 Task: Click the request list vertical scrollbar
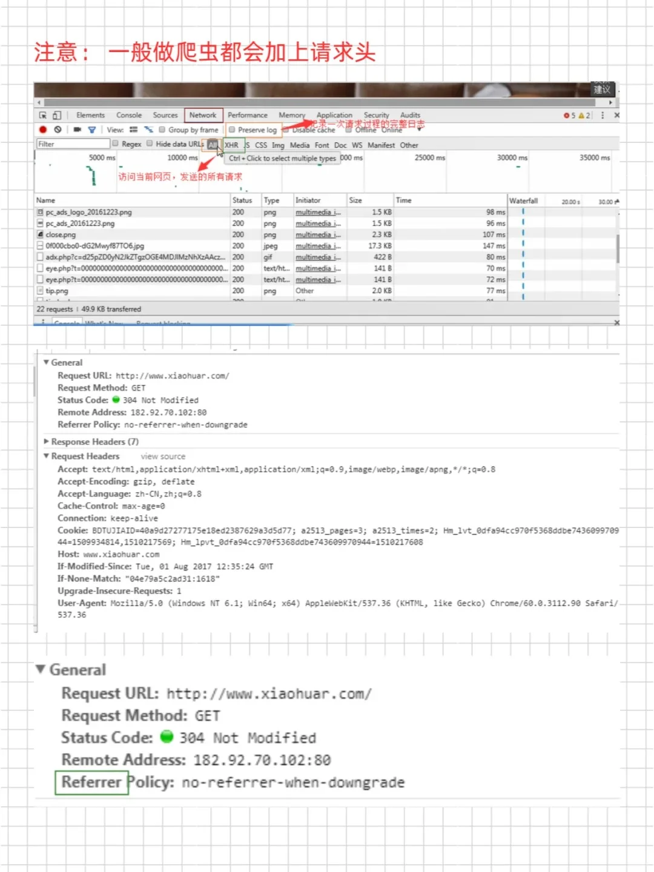618,249
